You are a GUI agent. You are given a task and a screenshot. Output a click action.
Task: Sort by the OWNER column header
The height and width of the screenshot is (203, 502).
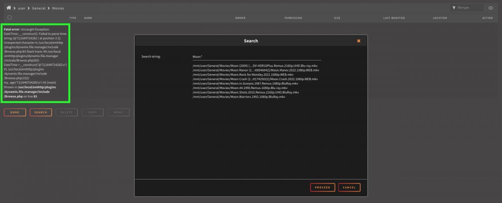point(240,18)
